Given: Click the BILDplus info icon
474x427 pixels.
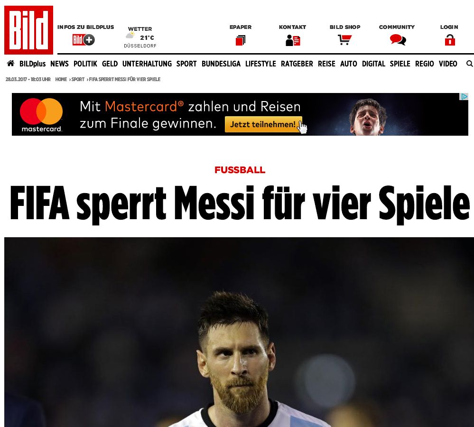Looking at the screenshot, I should coord(84,40).
